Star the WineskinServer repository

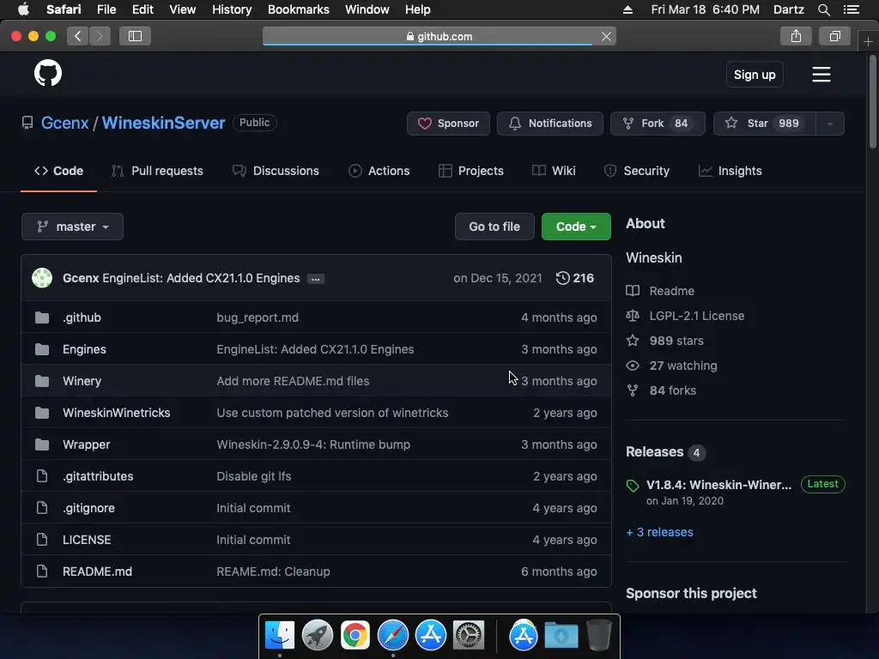(765, 124)
